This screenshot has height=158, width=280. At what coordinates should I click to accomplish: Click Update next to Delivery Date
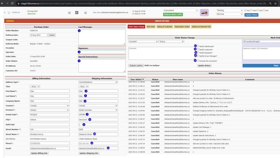[51, 35]
